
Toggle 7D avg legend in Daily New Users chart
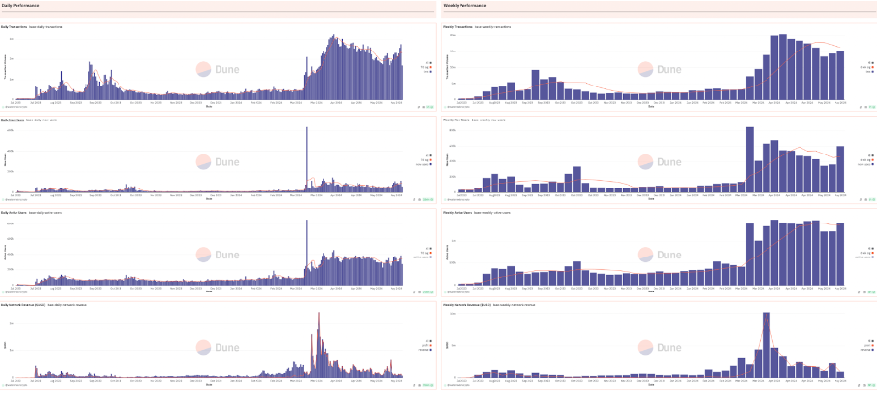point(426,160)
